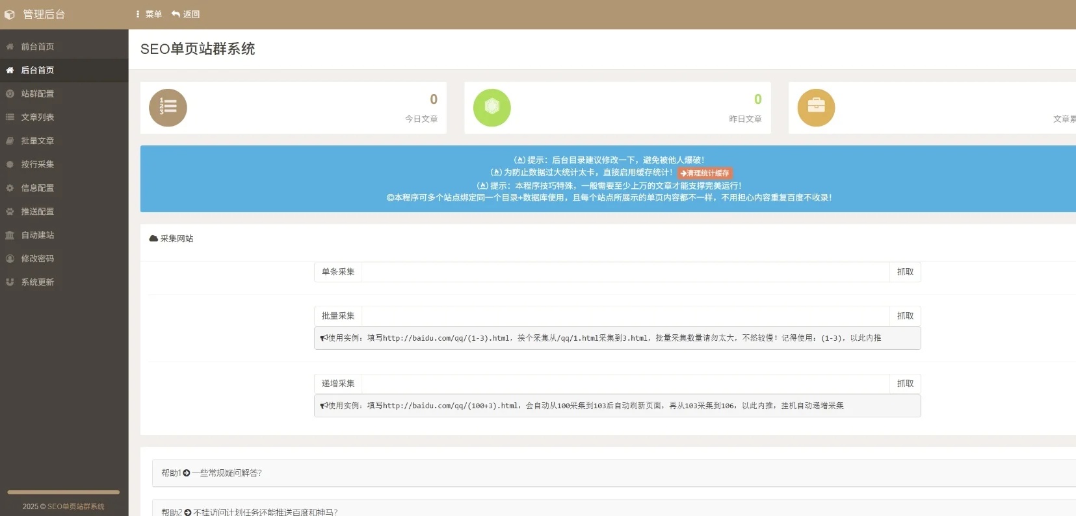Open 文章列表 in the sidebar
1076x516 pixels.
(38, 117)
